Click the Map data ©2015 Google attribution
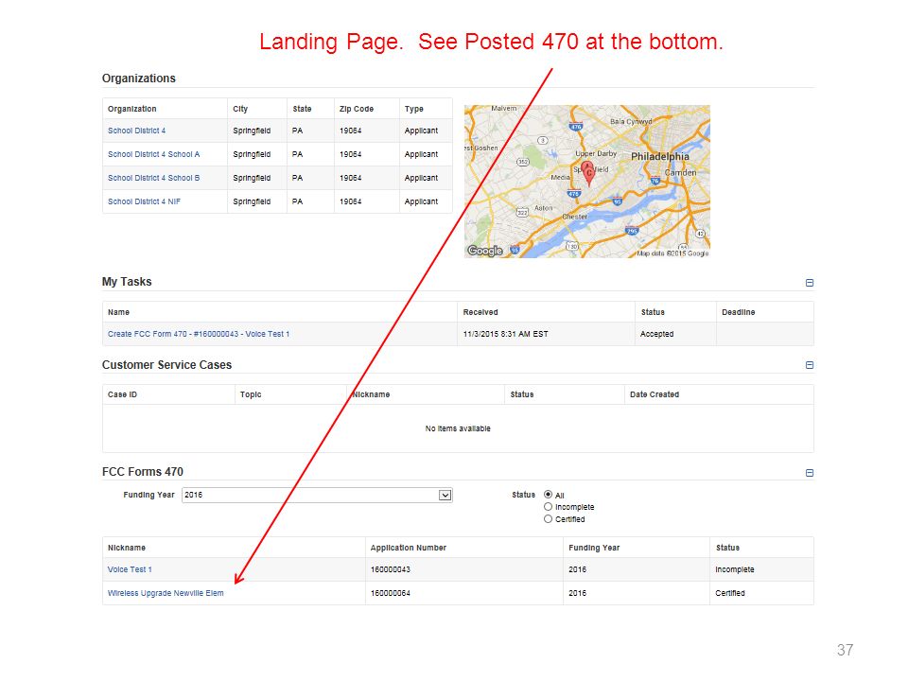The width and height of the screenshot is (908, 681). pyautogui.click(x=672, y=253)
